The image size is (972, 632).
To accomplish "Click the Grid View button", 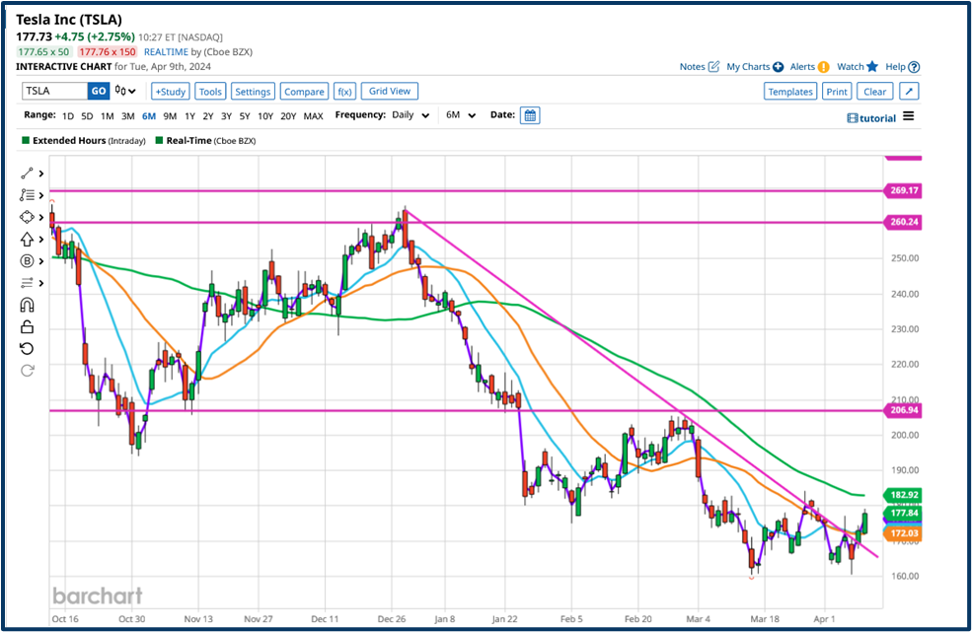I will [390, 91].
